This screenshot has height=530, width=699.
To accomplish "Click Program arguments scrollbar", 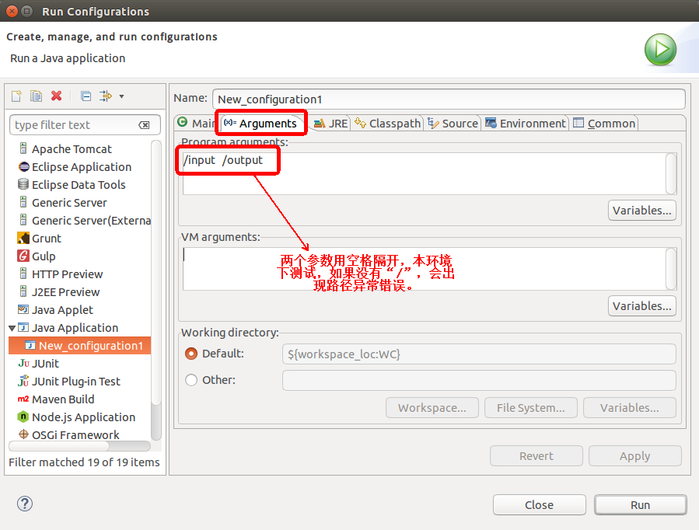I will pos(671,174).
